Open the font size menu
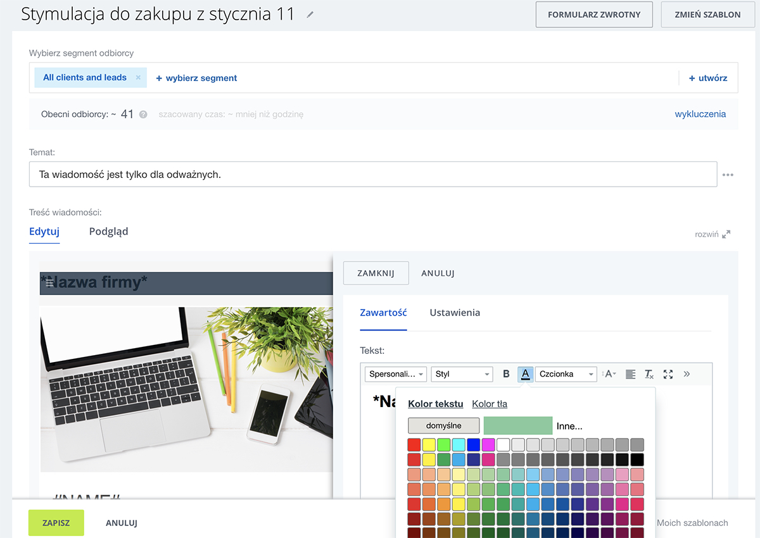This screenshot has height=538, width=760. [x=609, y=374]
